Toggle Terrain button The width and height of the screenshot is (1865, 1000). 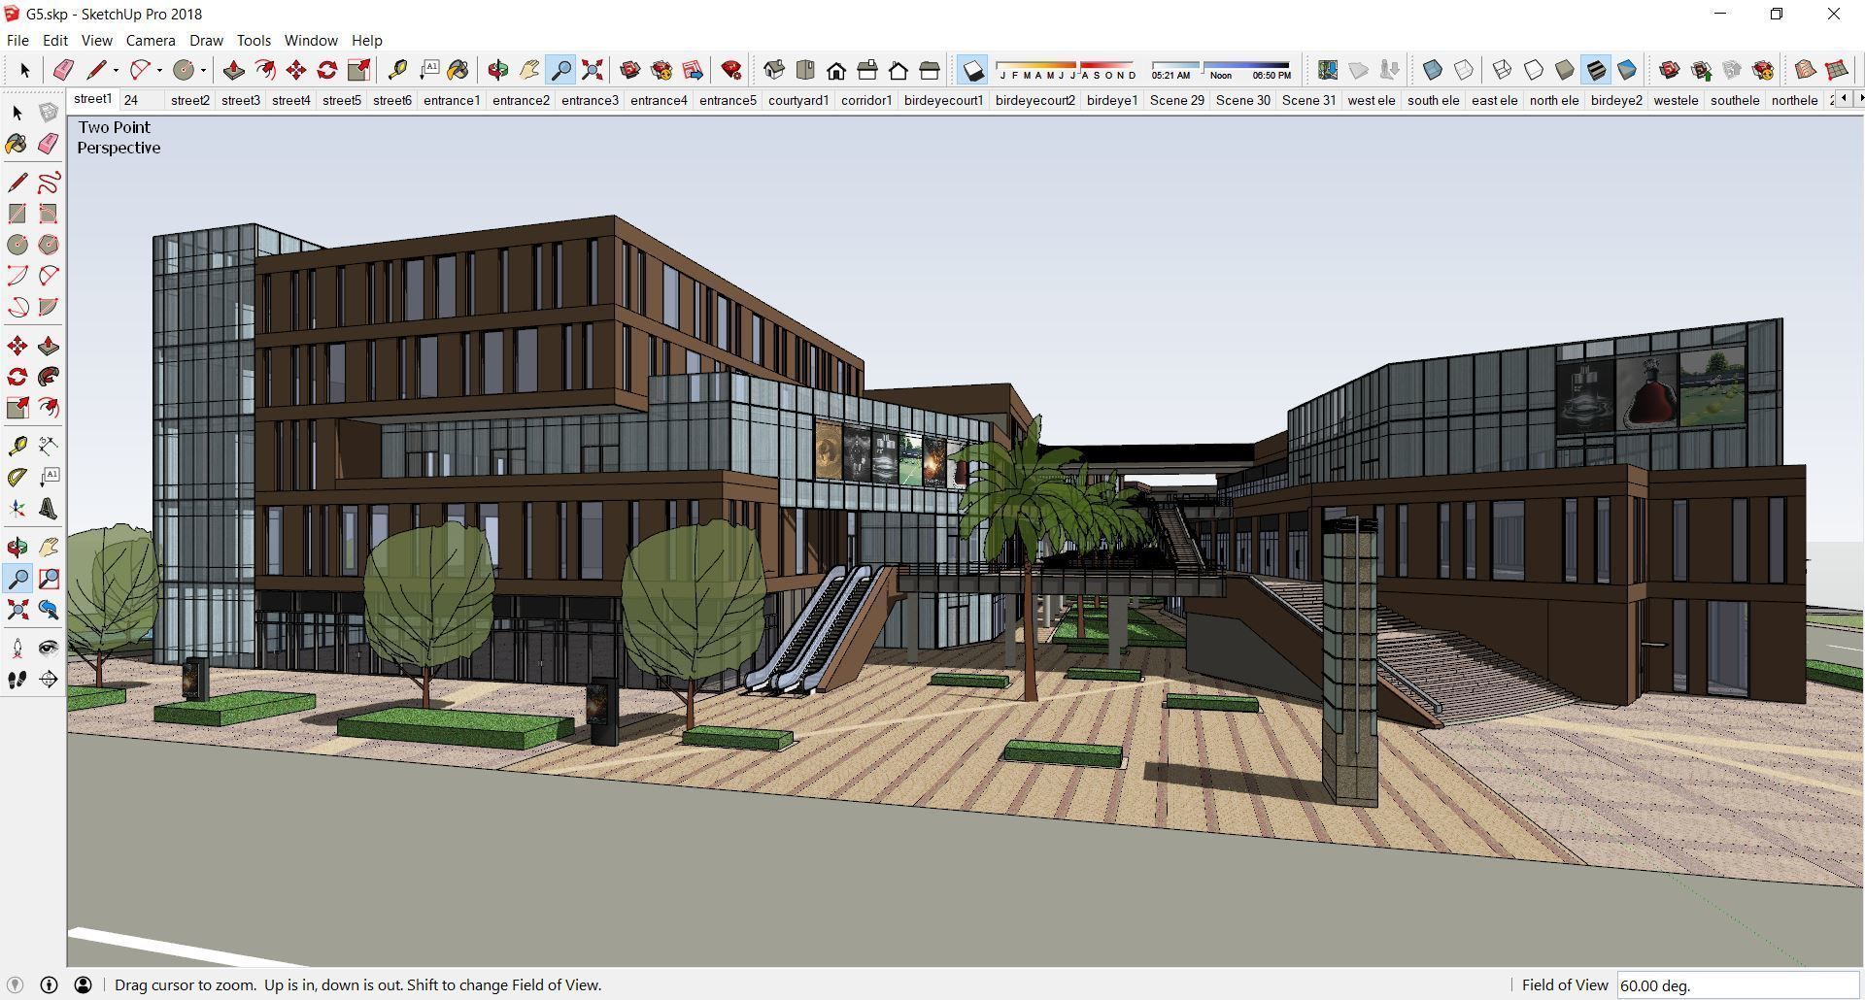pos(1358,70)
